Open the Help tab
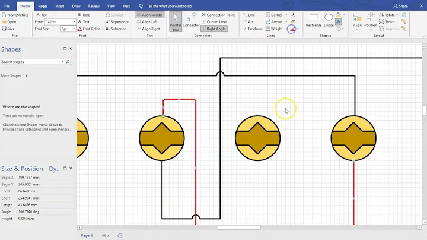427x240 pixels. click(127, 6)
